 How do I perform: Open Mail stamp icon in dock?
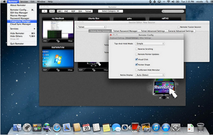pyautogui.click(x=67, y=128)
